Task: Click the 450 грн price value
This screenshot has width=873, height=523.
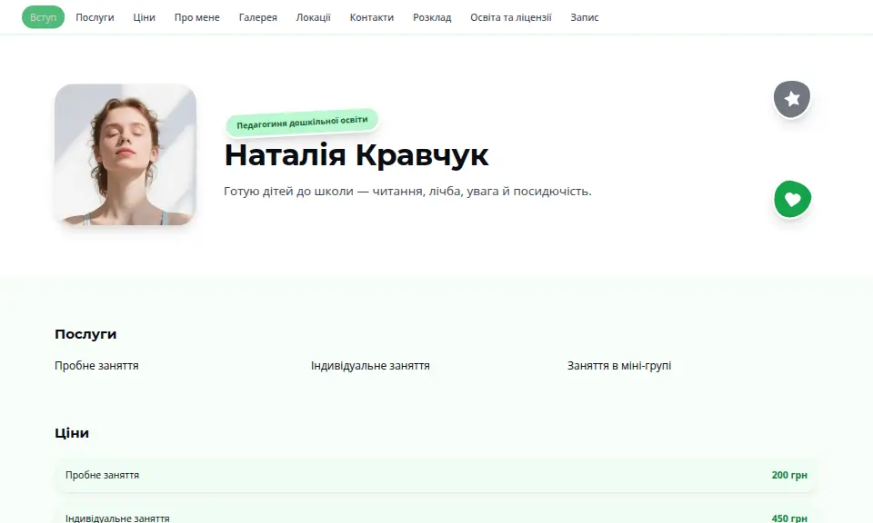Action: pos(789,518)
